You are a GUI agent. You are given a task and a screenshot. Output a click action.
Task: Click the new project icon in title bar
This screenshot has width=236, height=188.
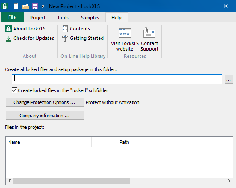click(16, 6)
